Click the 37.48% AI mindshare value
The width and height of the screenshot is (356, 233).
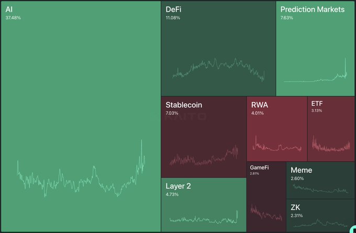tap(13, 18)
